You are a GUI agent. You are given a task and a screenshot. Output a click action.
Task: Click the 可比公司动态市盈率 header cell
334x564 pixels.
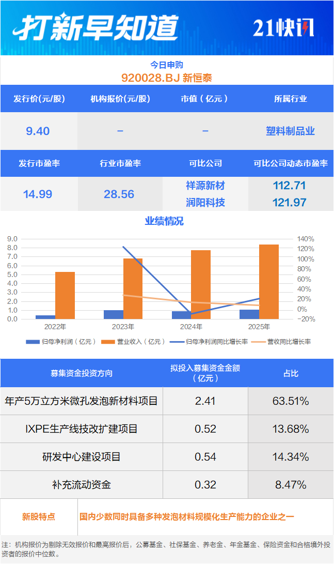point(291,163)
